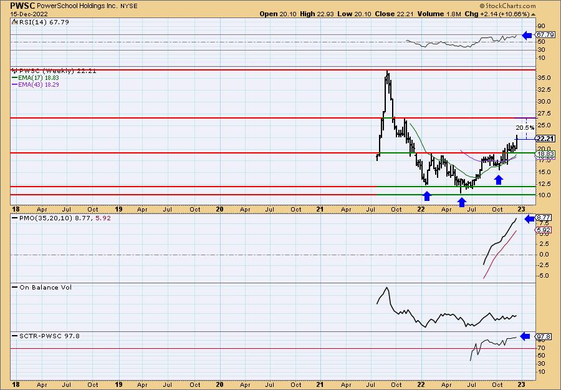Select the Low 20.10 value
Viewport: 561px width, 390px height.
pos(355,14)
